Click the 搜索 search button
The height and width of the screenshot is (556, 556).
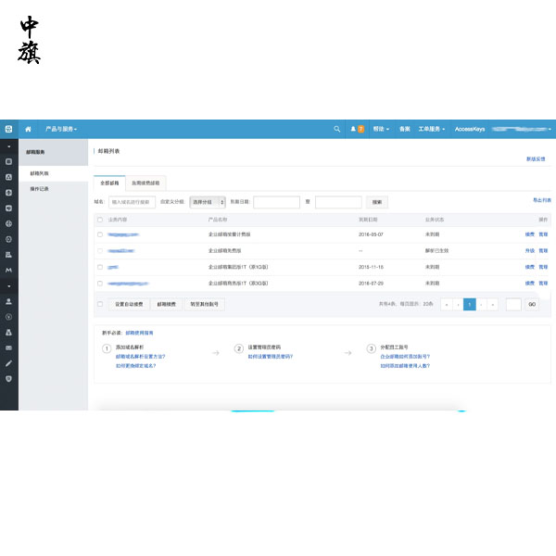[377, 201]
